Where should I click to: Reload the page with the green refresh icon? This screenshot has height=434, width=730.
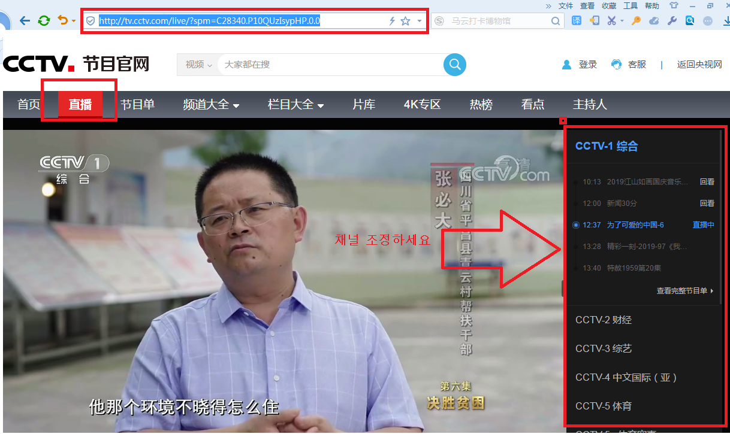pos(44,21)
